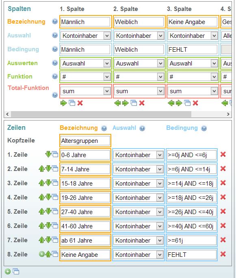Screen dimensions: 236x278
Task: Click right arrow of Spalten scrollbar
Action: coord(228,114)
